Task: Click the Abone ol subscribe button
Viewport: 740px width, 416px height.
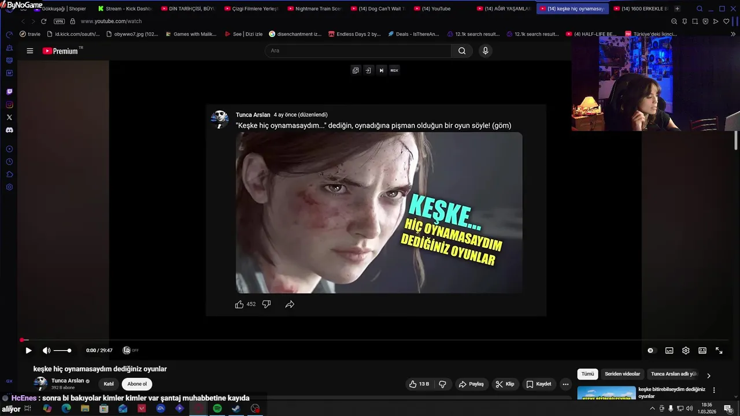Action: [137, 384]
